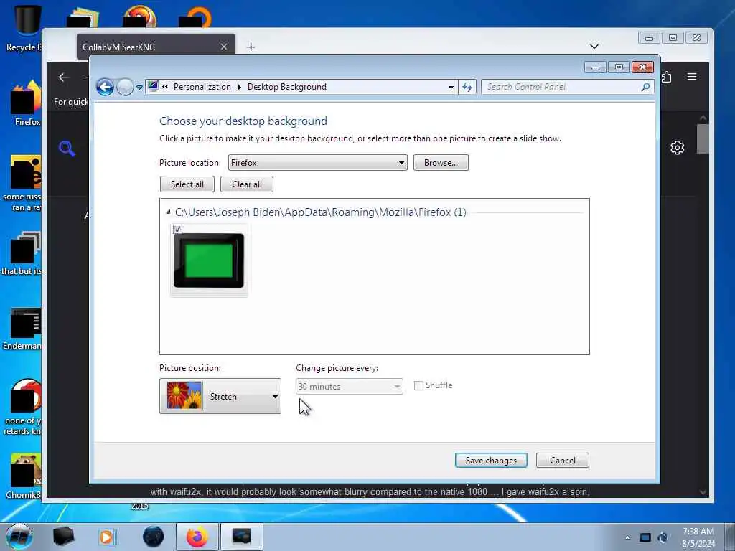The height and width of the screenshot is (551, 735).
Task: Open the Windows Start orb
Action: pos(19,537)
